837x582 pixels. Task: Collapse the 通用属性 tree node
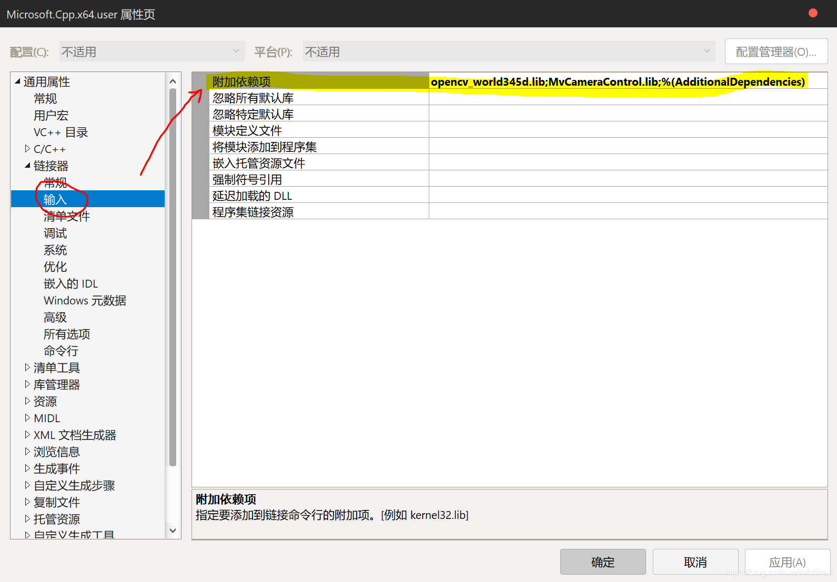[17, 81]
